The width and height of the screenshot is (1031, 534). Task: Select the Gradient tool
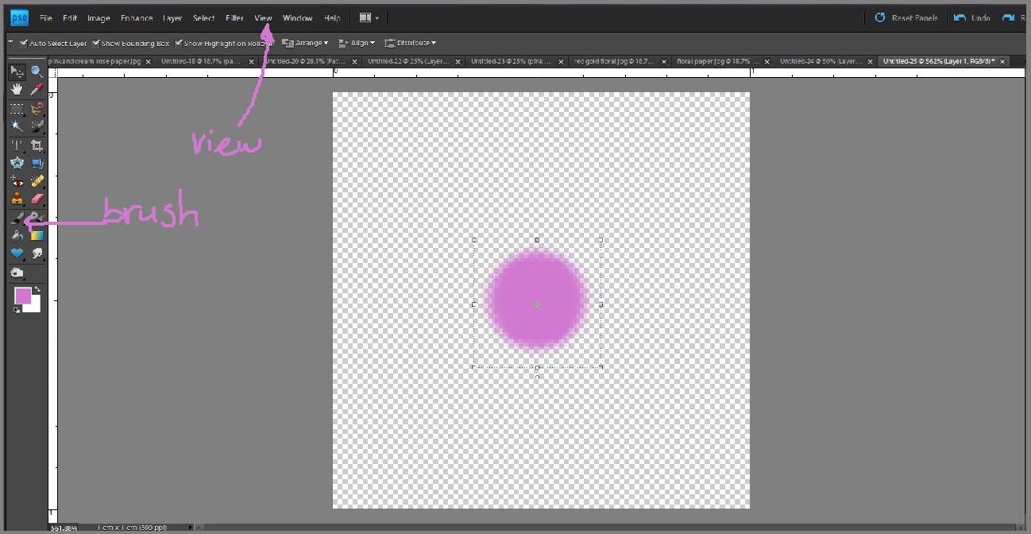tap(37, 234)
